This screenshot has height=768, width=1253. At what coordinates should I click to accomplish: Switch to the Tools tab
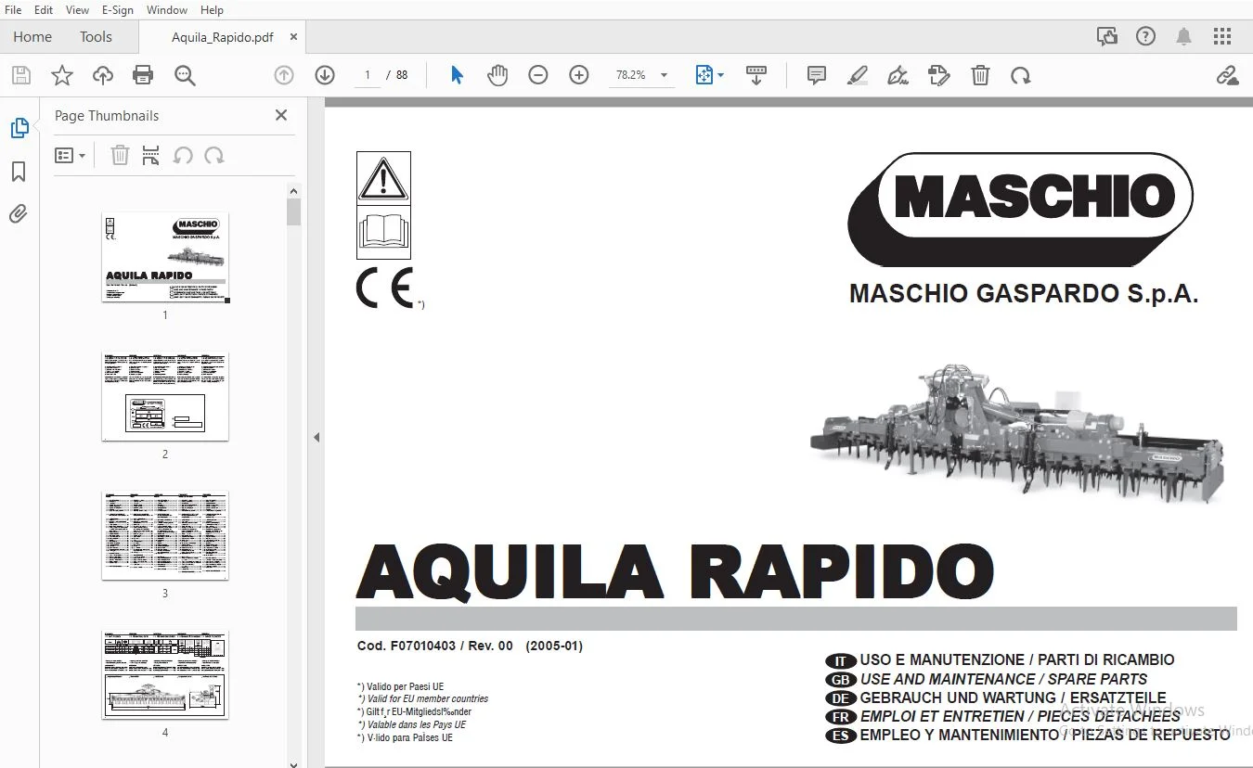tap(96, 37)
